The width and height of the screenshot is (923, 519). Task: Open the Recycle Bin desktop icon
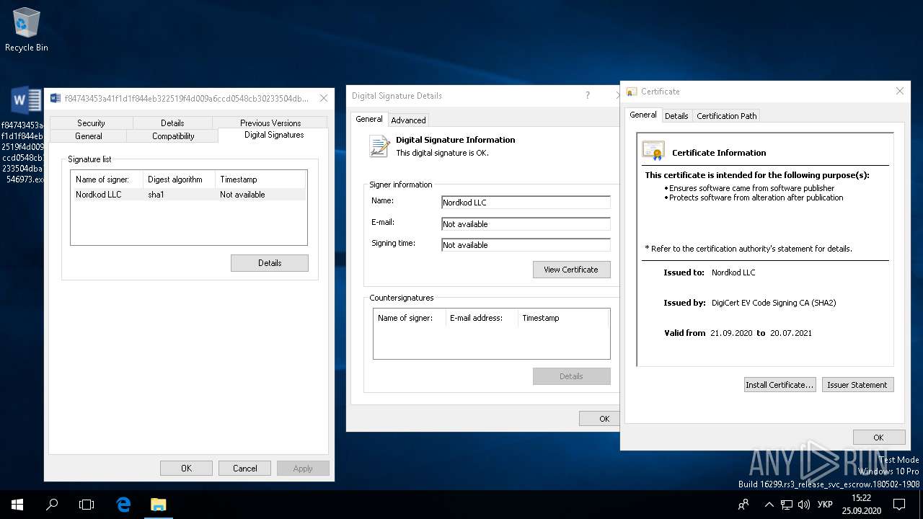(27, 30)
